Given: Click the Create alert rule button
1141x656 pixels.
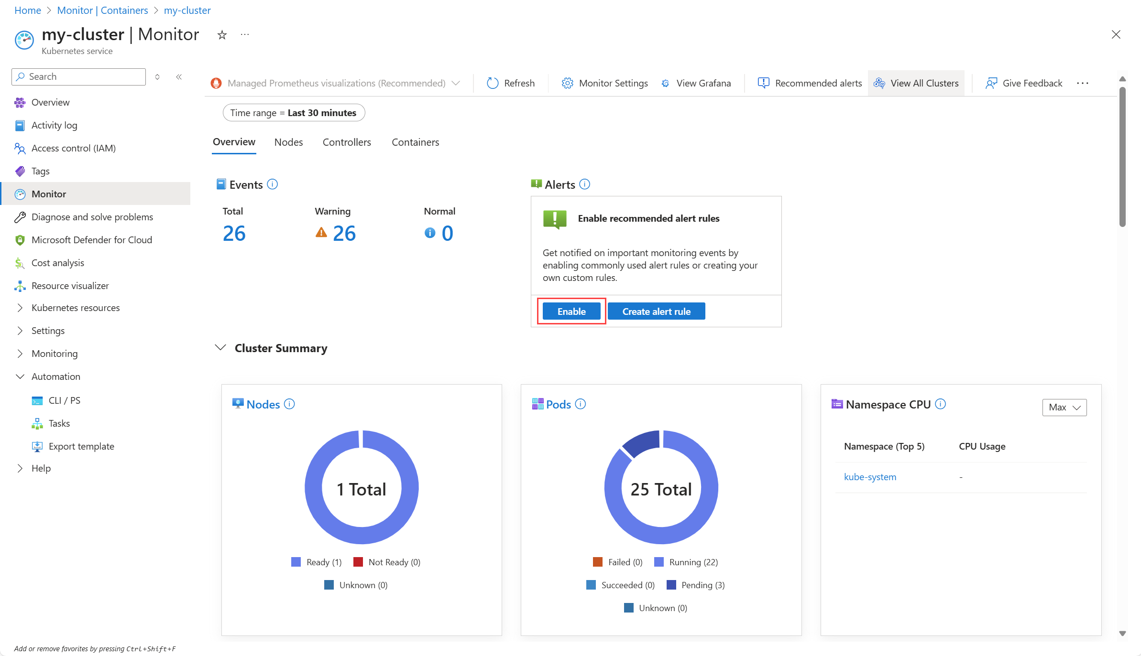Looking at the screenshot, I should pos(656,312).
